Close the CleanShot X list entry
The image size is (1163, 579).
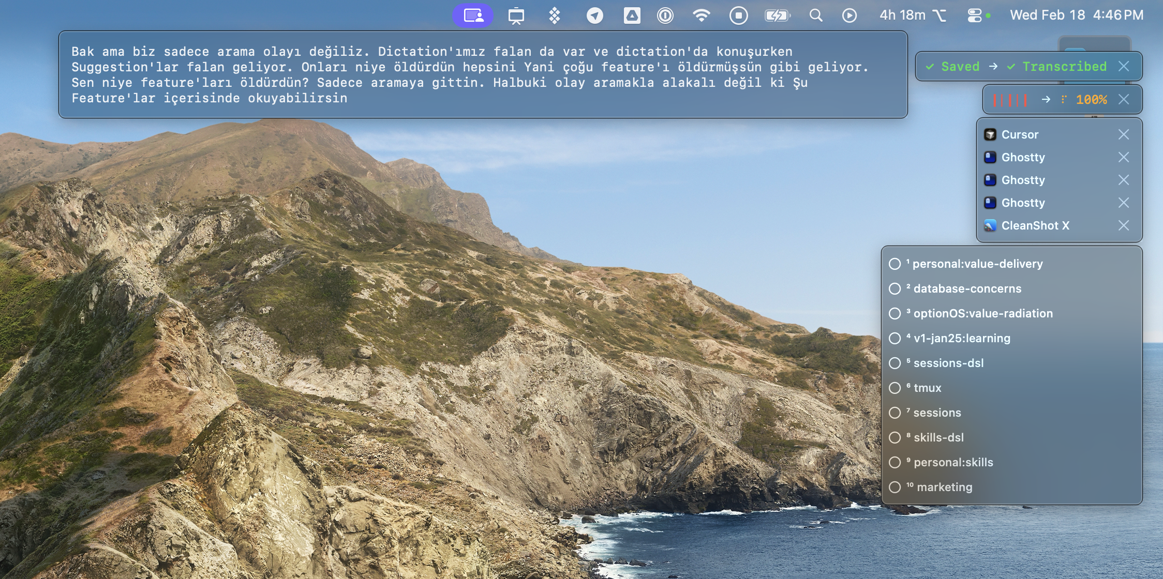click(1124, 225)
